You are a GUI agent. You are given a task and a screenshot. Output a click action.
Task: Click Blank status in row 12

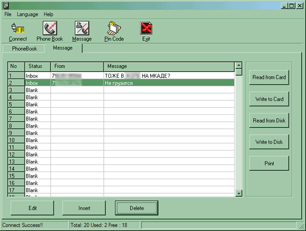(x=38, y=154)
